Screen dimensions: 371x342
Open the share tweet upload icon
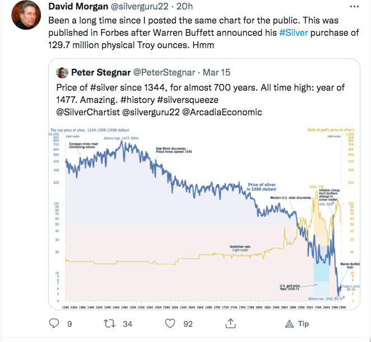230,324
